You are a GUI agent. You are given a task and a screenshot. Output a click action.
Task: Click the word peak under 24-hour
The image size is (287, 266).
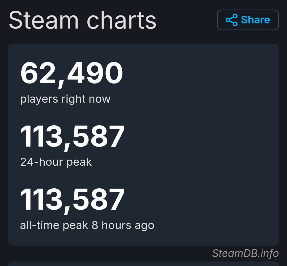point(79,163)
